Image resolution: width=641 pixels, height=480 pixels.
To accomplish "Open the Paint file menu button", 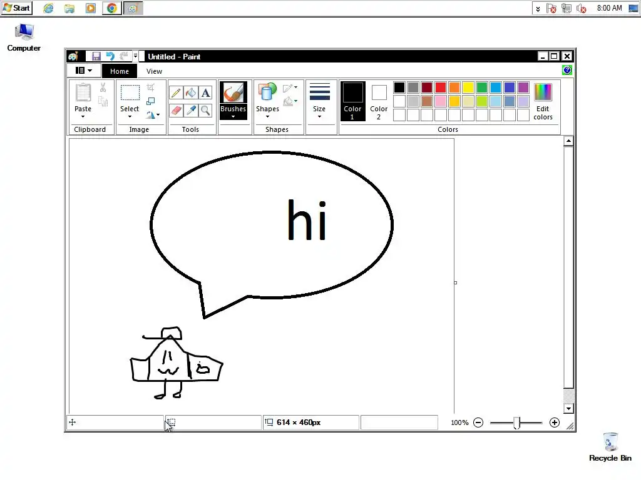I will point(84,71).
